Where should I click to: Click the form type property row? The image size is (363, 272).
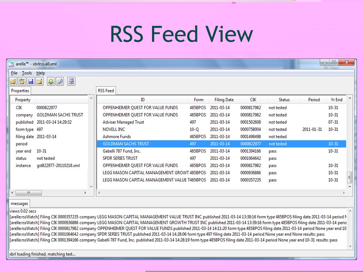49,129
